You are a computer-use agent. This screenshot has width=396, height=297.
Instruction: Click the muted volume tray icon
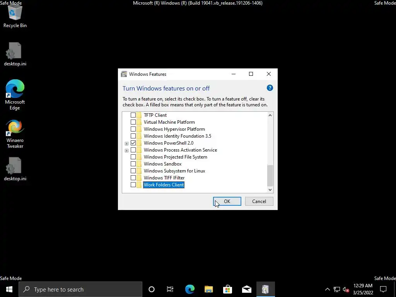click(x=346, y=289)
